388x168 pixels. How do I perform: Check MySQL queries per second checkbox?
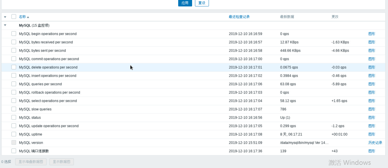[x=14, y=84]
